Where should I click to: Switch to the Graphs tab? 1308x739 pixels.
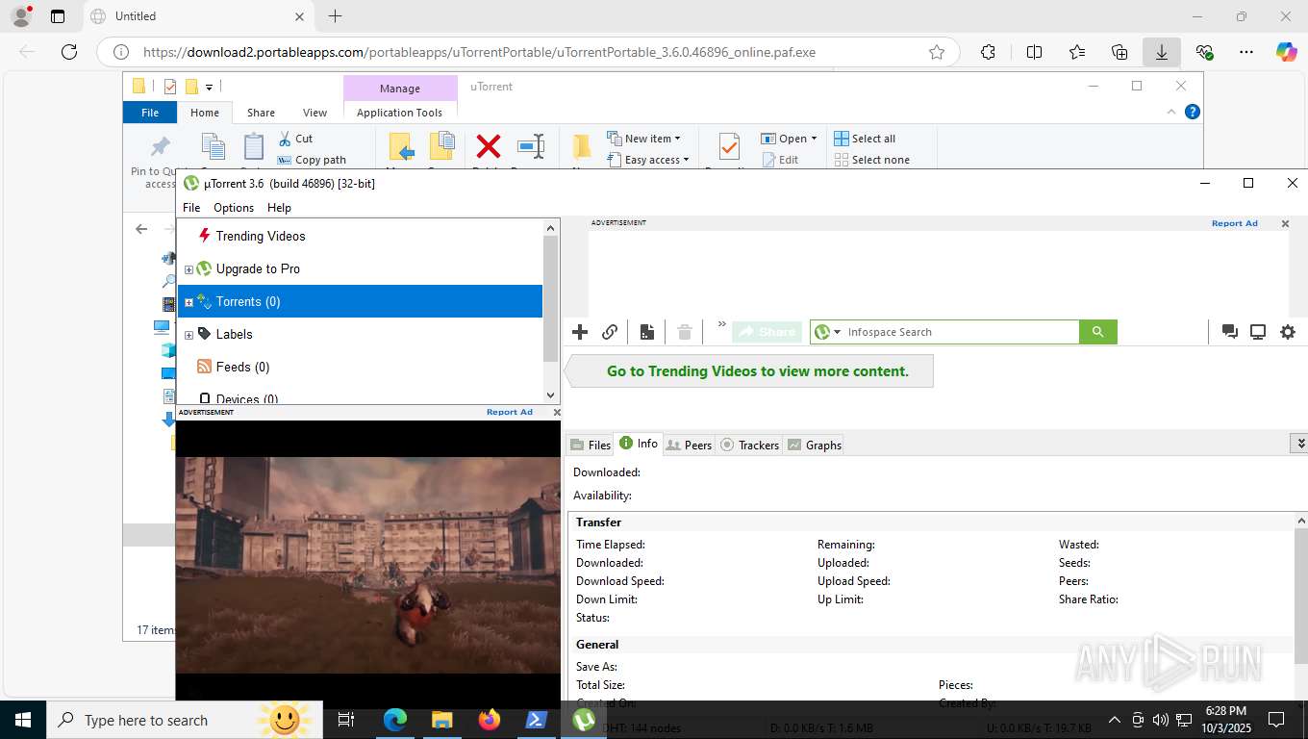tap(814, 445)
